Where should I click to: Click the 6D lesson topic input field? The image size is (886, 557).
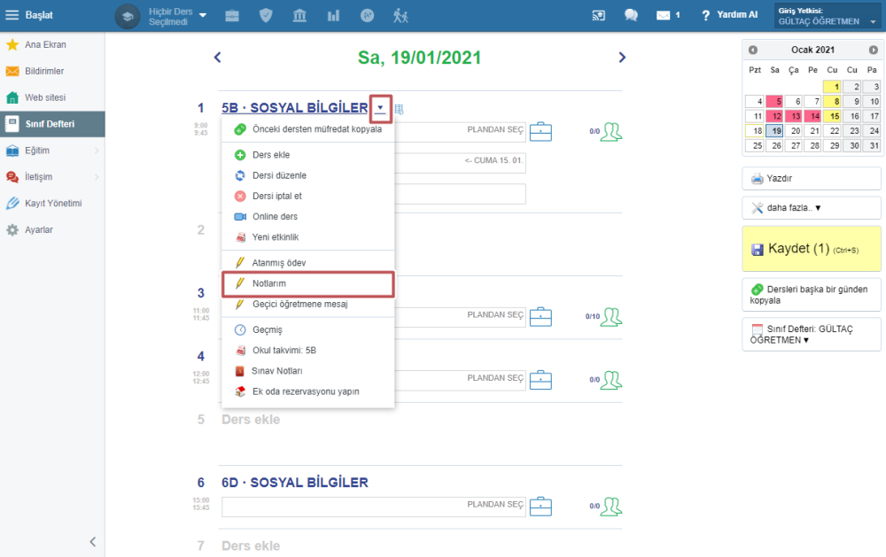coord(374,507)
